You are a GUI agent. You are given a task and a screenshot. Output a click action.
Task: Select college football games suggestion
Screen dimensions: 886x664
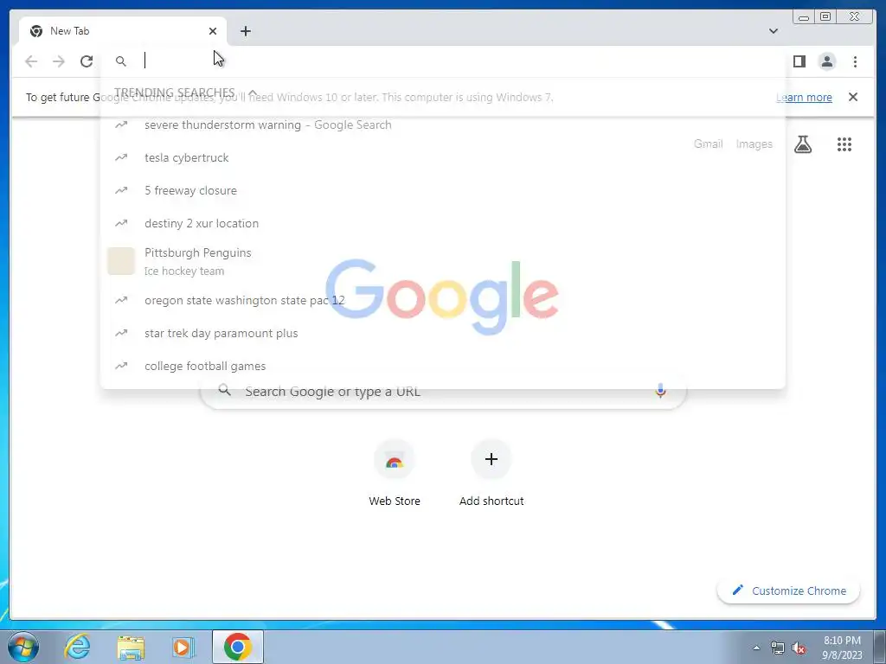443,366
